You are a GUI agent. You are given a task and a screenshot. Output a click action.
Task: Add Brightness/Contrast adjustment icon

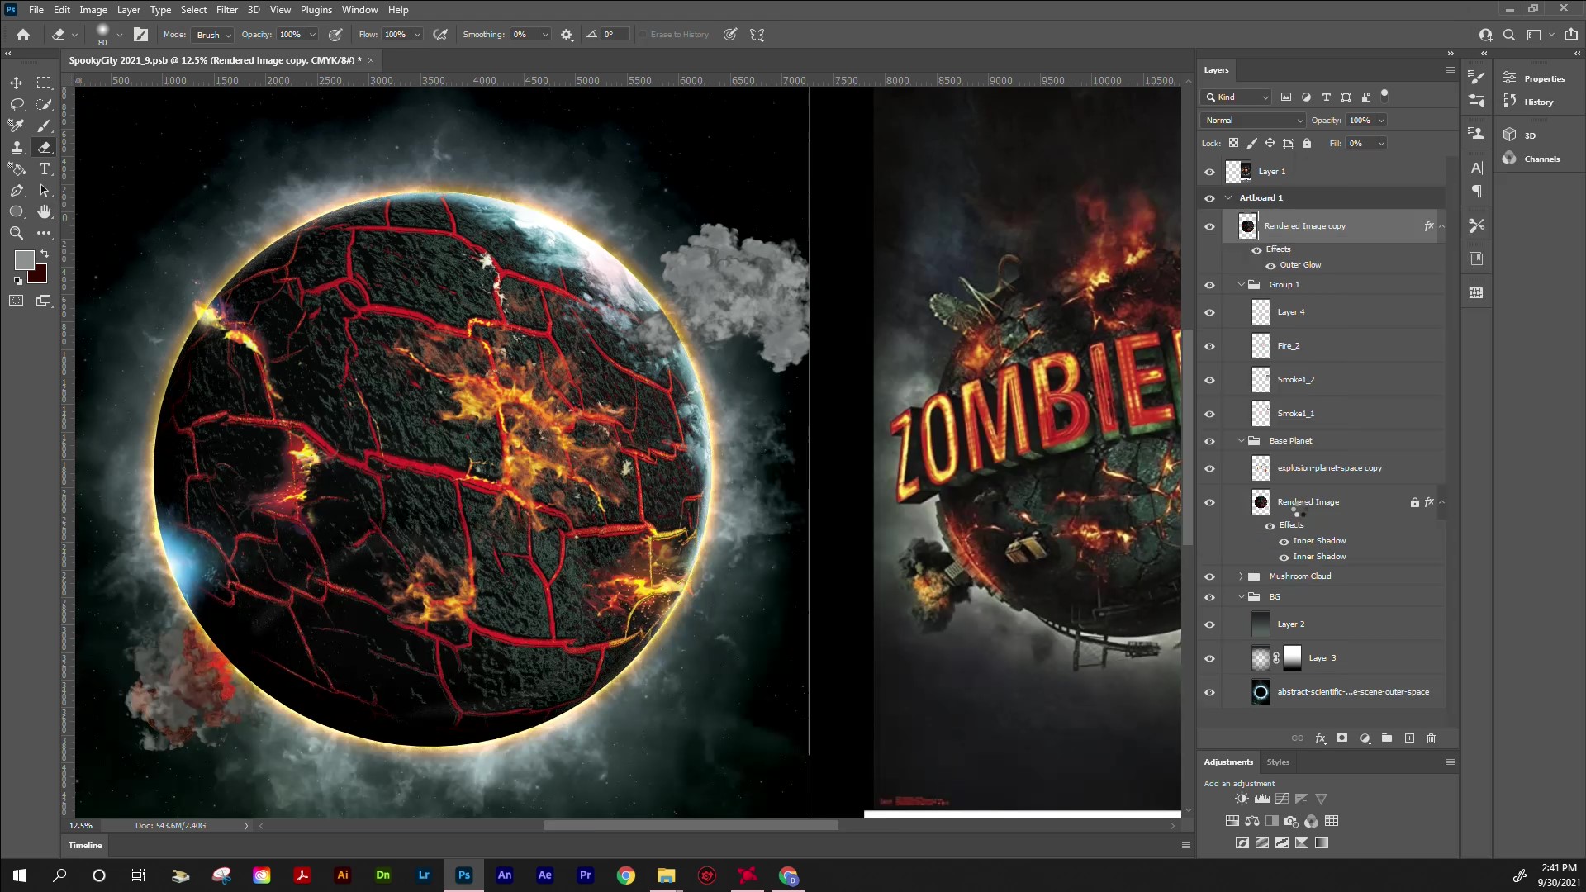tap(1242, 799)
